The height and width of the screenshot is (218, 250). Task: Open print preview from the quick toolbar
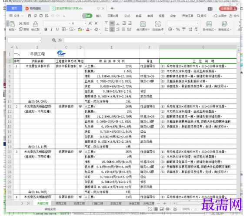[47, 16]
